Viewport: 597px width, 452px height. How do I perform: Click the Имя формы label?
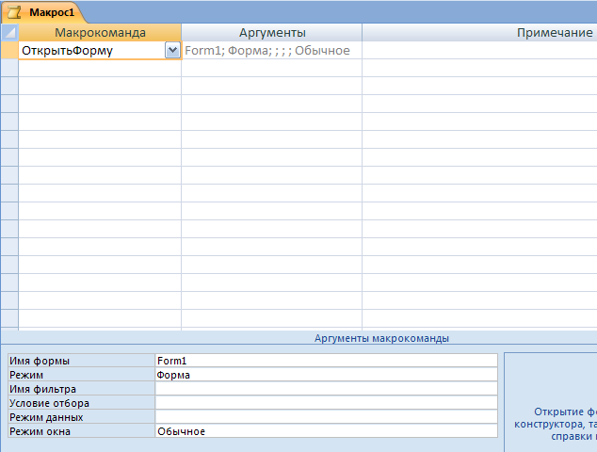coord(40,361)
